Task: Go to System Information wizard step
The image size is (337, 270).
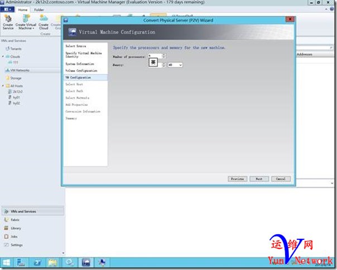Action: coord(80,64)
